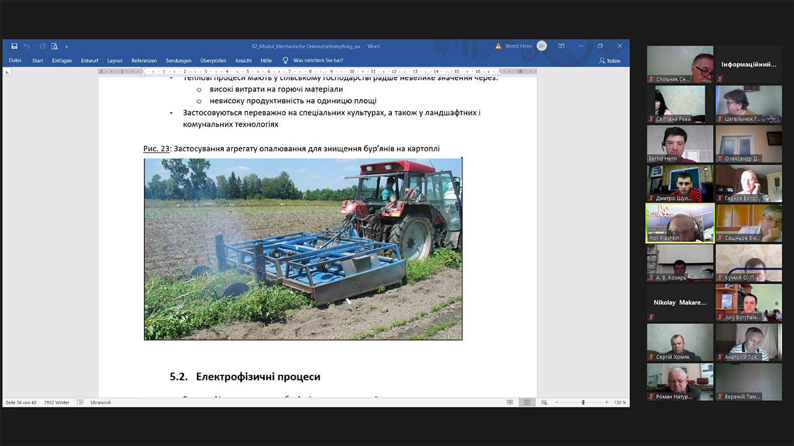Click the bullet 'невисоку продуктивність на одиницю площі'
This screenshot has width=794, height=446.
click(x=293, y=101)
